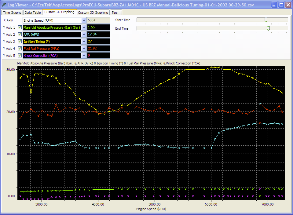Disable the Y Axis 5 Knock Correction checkbox

click(20, 55)
